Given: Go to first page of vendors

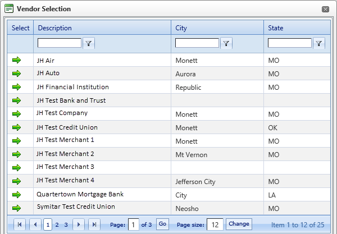Looking at the screenshot, I should coord(20,224).
